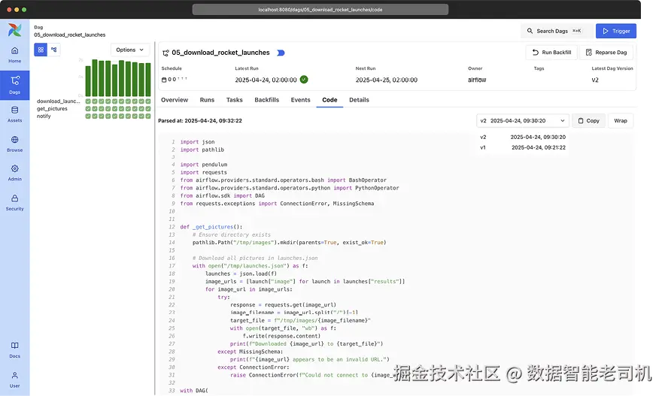Switch to grid view icon
The height and width of the screenshot is (396, 665).
coord(41,50)
